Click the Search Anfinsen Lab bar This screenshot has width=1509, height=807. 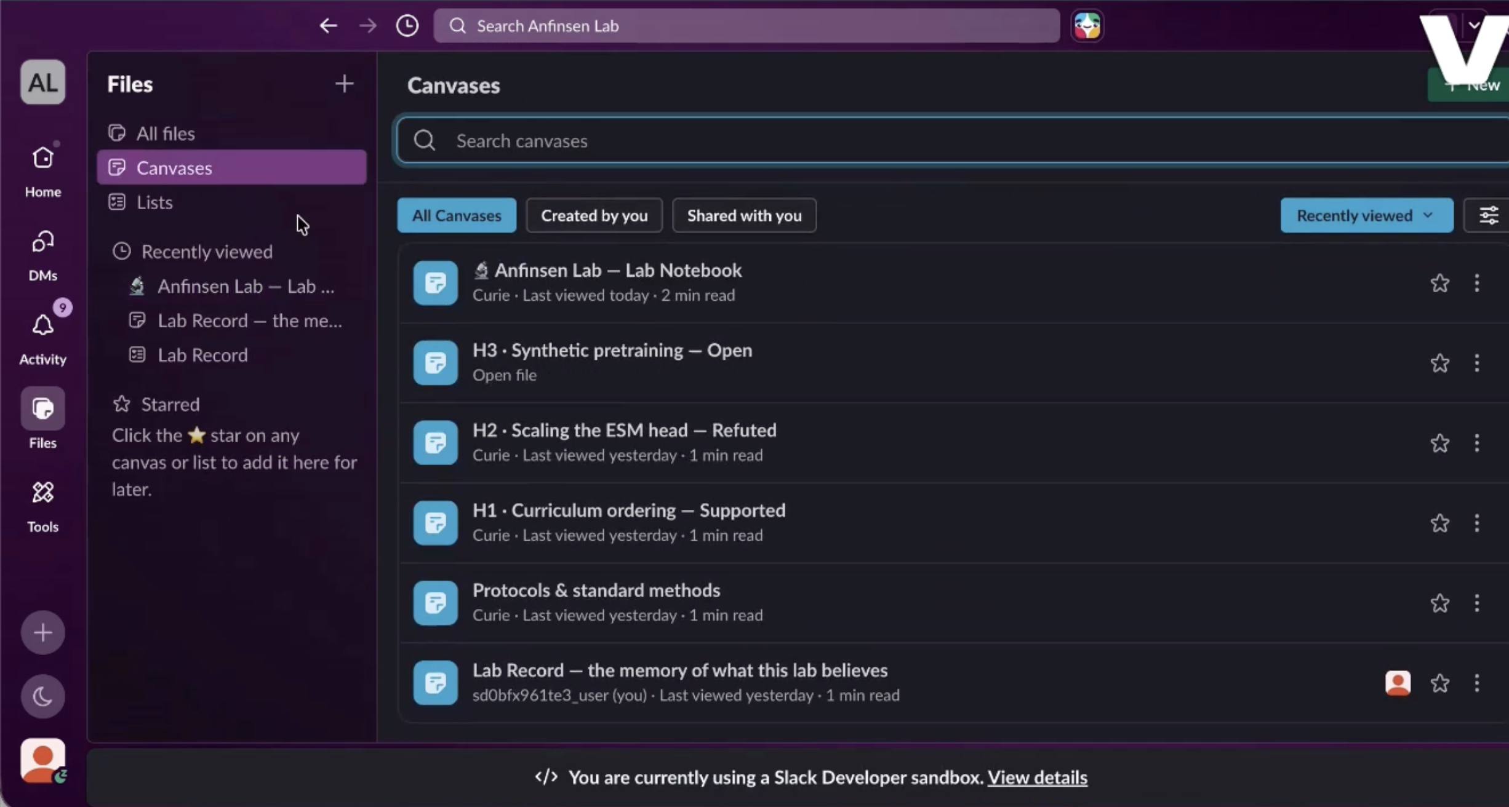[x=746, y=25]
